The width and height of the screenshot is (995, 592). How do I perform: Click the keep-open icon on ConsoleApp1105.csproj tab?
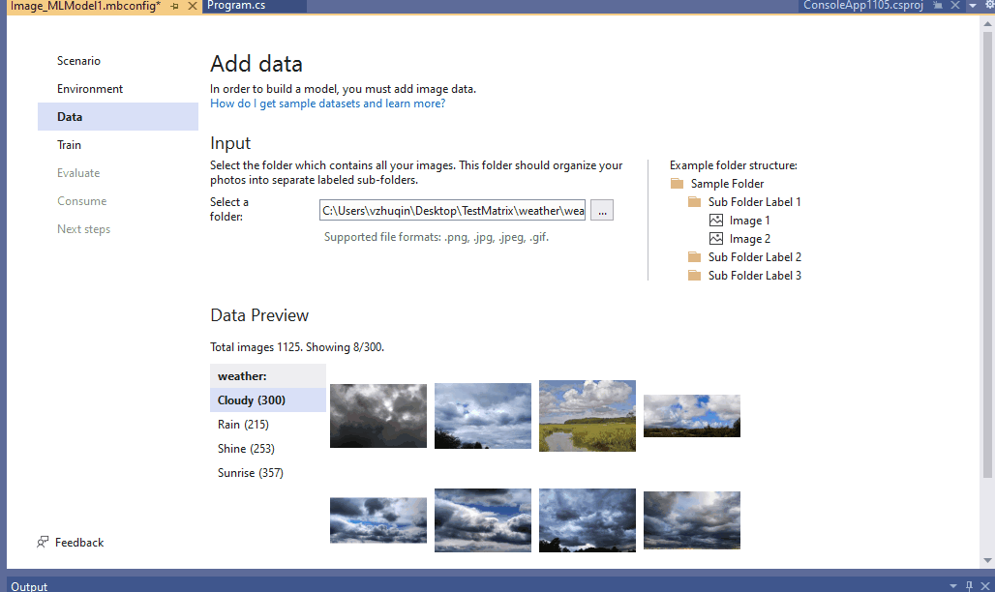click(938, 5)
